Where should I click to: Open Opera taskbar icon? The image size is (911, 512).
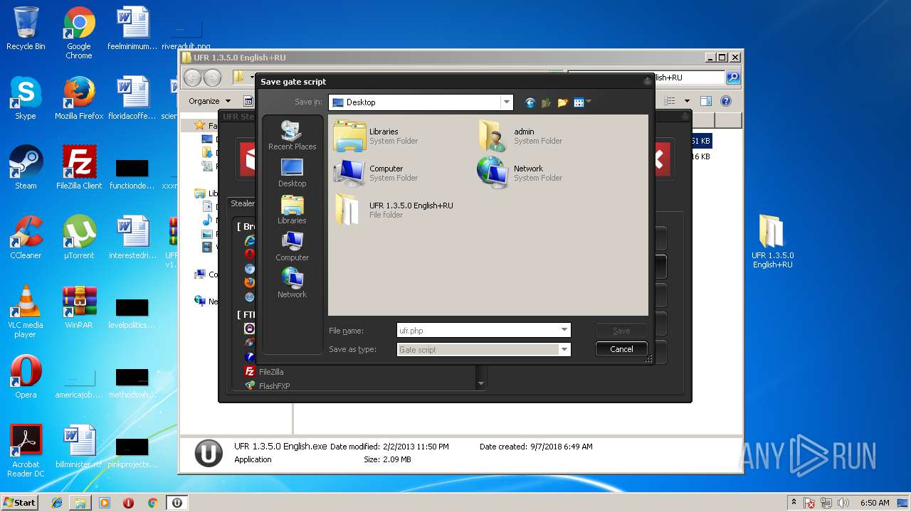click(128, 503)
